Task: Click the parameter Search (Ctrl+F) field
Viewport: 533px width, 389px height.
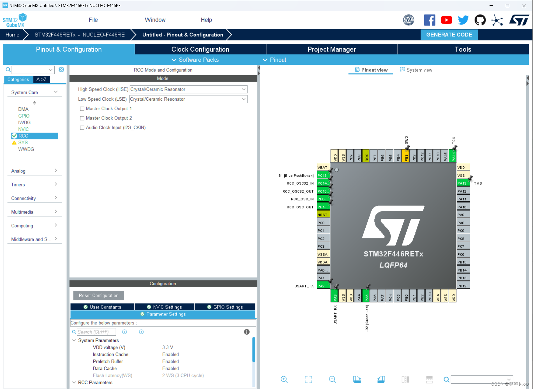Action: [x=96, y=332]
